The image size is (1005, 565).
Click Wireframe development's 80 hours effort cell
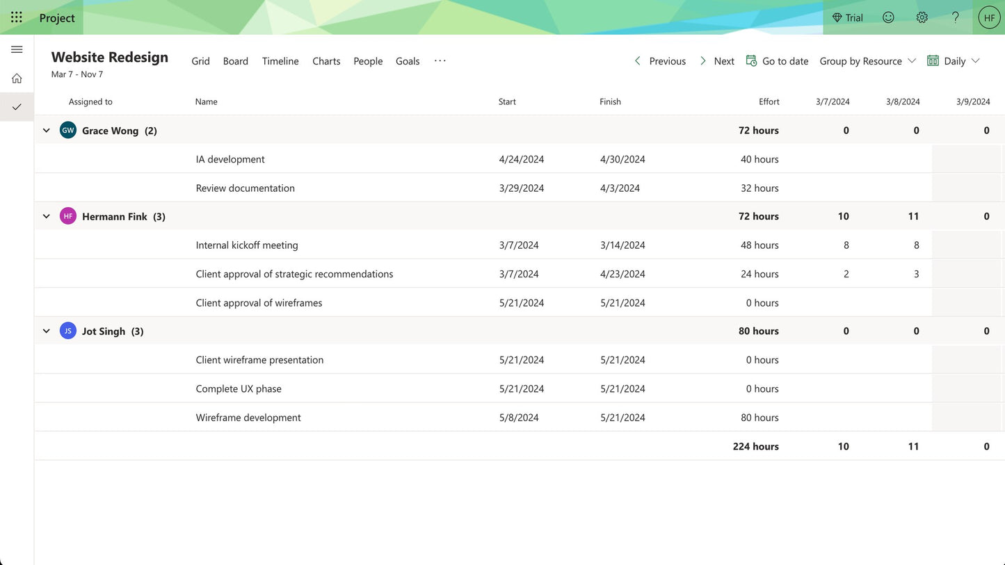[759, 418]
